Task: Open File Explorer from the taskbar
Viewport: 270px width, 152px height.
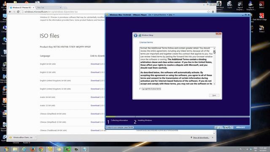Action: click(15, 149)
